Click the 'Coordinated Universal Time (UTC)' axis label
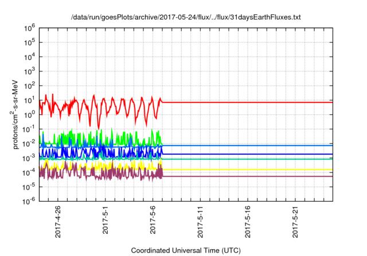367x256 pixels. [186, 250]
